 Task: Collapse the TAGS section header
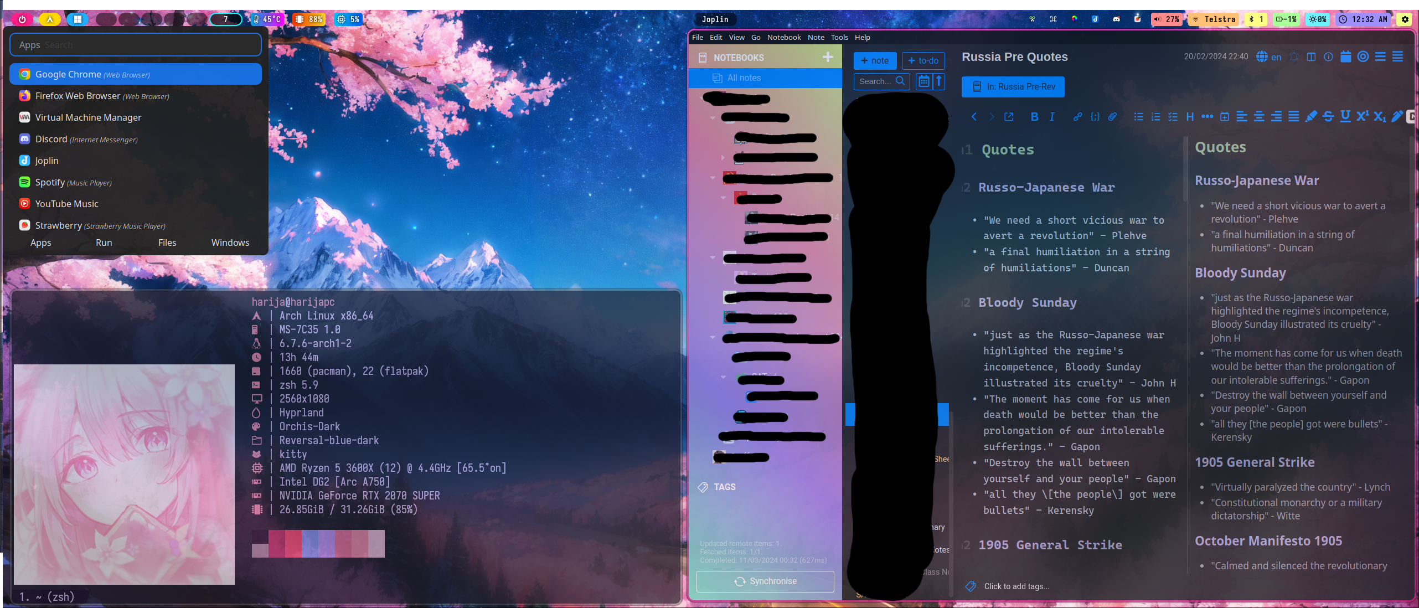724,487
